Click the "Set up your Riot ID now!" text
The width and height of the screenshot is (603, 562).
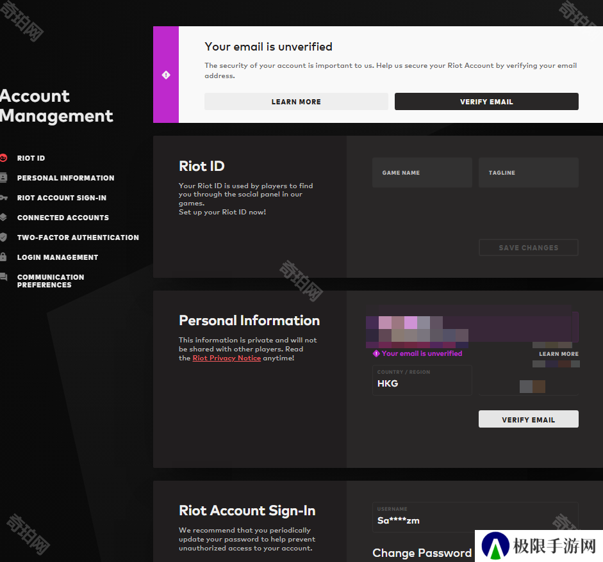(x=222, y=212)
